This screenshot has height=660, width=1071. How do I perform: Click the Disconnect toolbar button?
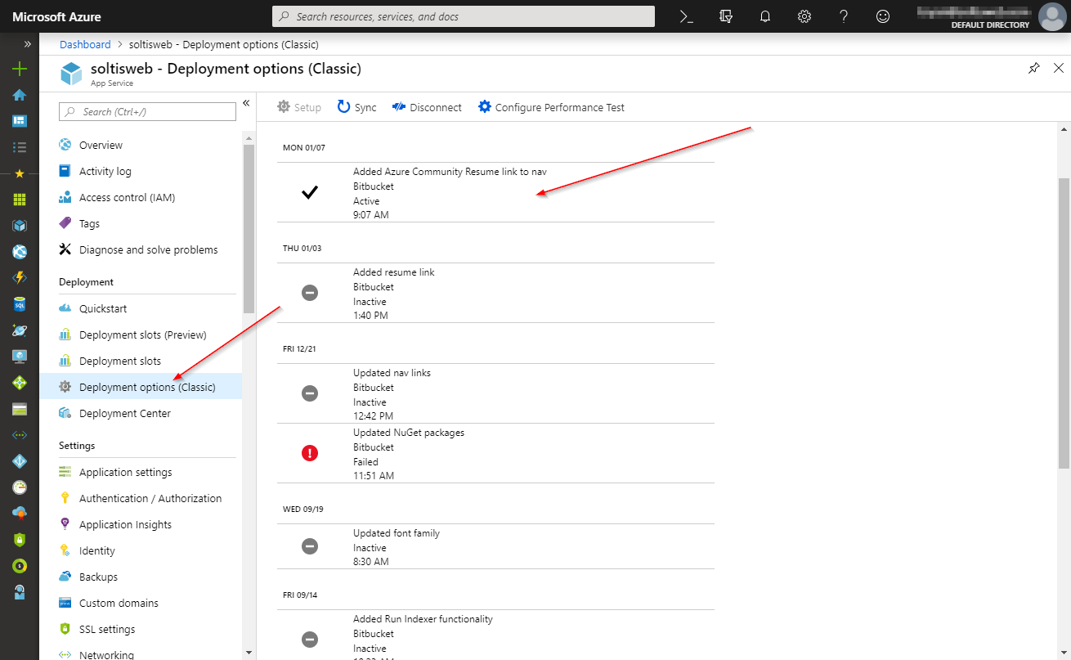(x=426, y=107)
